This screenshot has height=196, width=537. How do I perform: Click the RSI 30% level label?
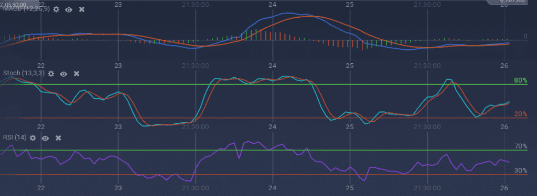[x=521, y=170]
